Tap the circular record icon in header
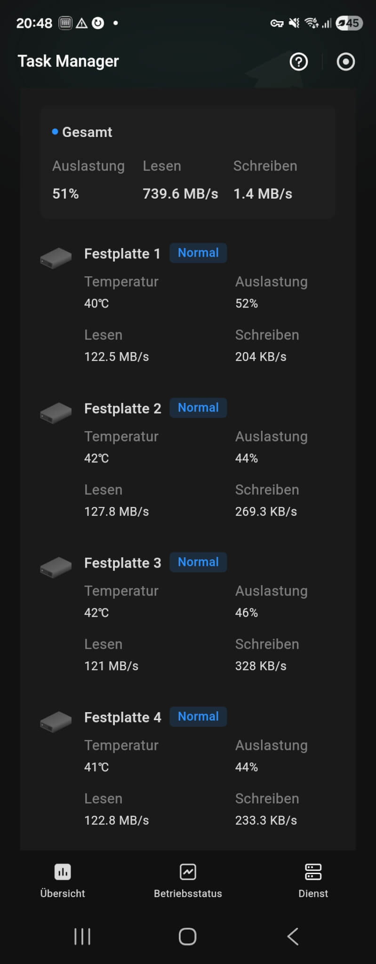This screenshot has height=964, width=376. 345,62
